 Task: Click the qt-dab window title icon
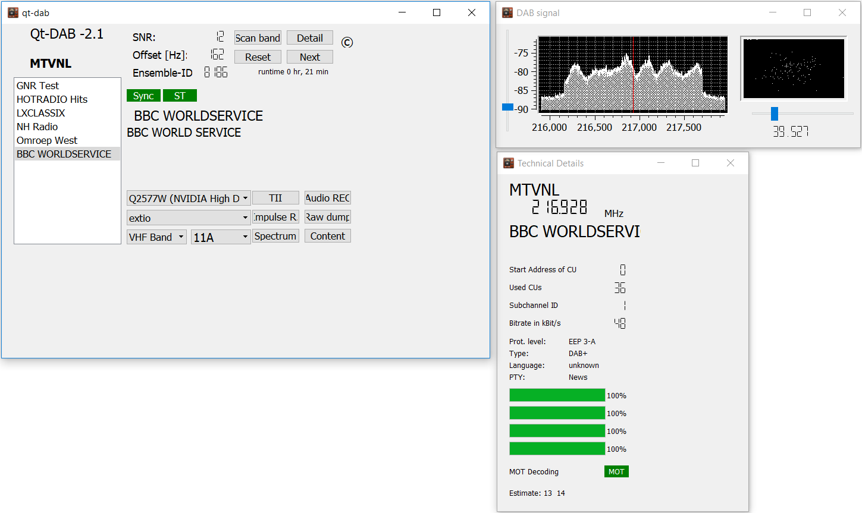coord(12,12)
